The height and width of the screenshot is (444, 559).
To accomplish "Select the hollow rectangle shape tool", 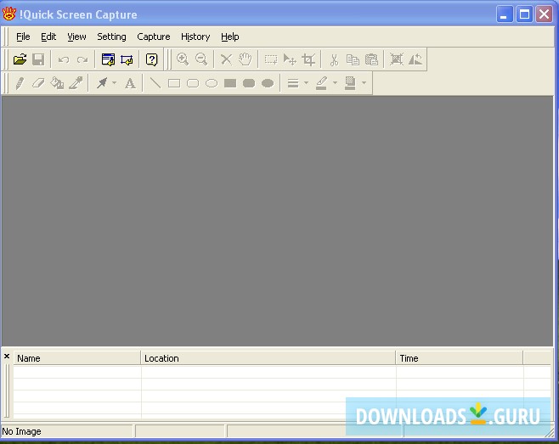I will click(174, 83).
